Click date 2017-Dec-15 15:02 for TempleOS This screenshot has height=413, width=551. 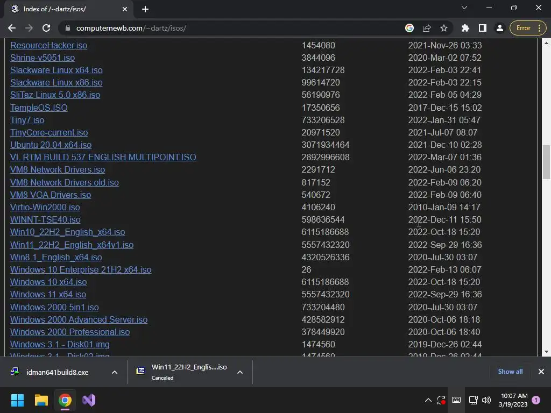(445, 108)
